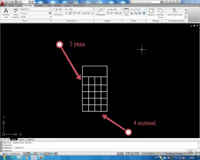The image size is (200, 160).
Task: Open the Layout1 tab
Action: tap(22, 139)
